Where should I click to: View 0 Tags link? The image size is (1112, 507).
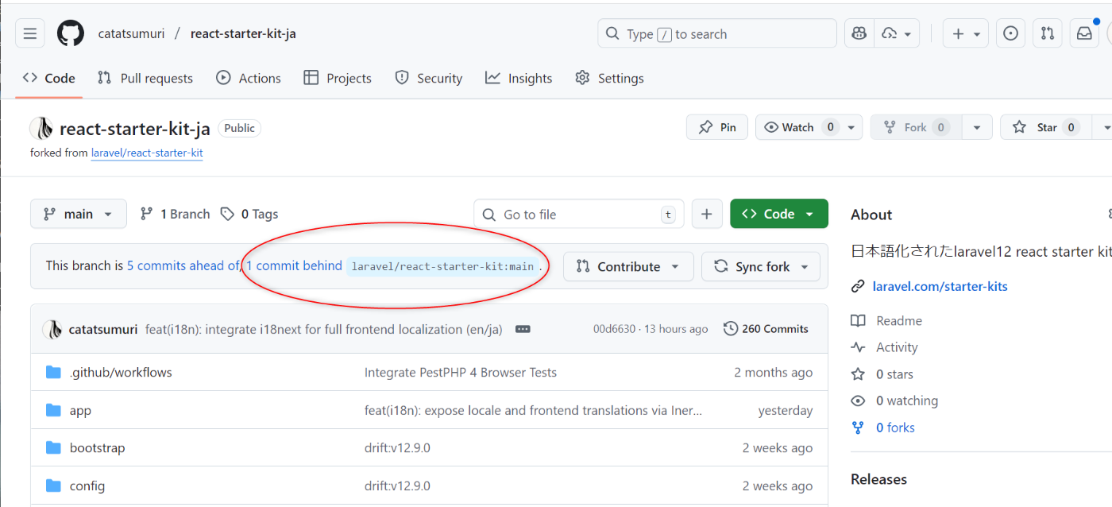coord(249,214)
